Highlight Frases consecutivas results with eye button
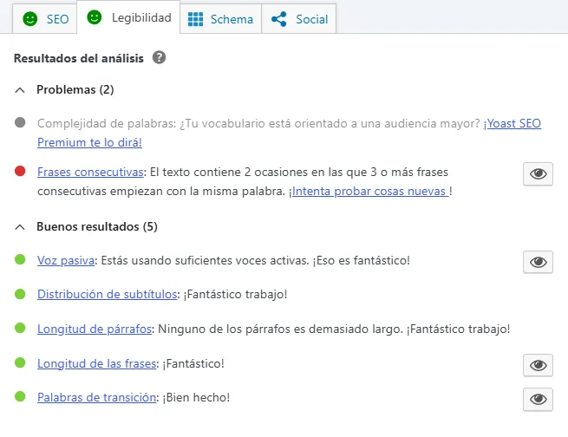 point(538,173)
